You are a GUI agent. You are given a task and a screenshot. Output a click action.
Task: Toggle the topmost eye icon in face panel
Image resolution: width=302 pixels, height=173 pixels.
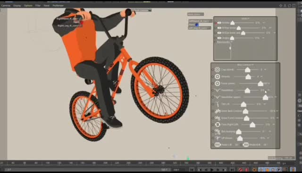tap(219, 23)
